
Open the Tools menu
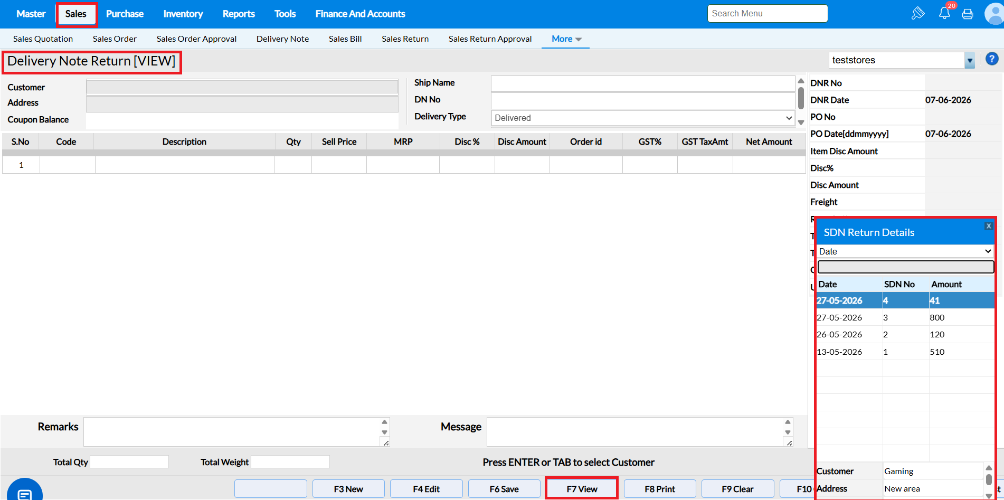[x=285, y=14]
